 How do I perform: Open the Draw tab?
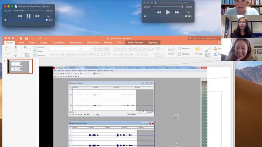click(32, 42)
